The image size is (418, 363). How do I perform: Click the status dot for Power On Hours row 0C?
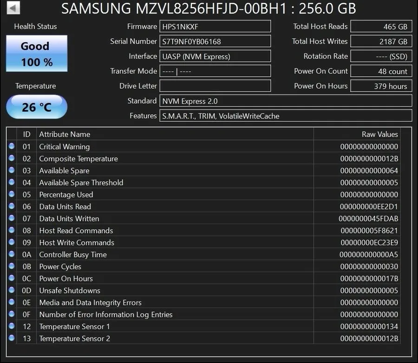coord(12,278)
